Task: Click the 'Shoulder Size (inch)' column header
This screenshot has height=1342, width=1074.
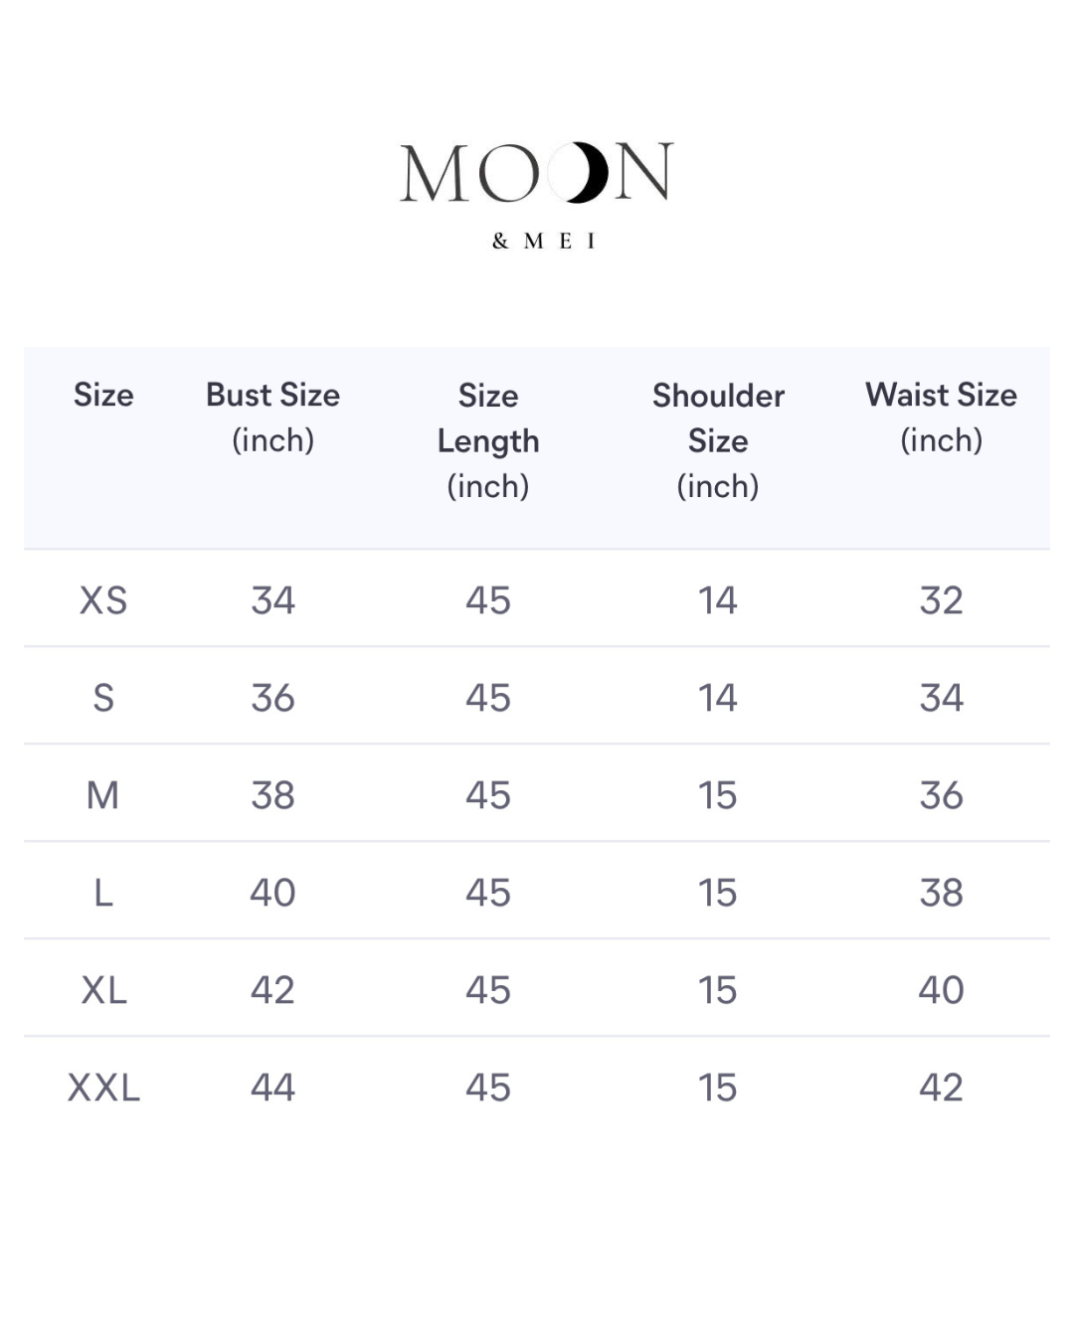Action: pyautogui.click(x=718, y=439)
